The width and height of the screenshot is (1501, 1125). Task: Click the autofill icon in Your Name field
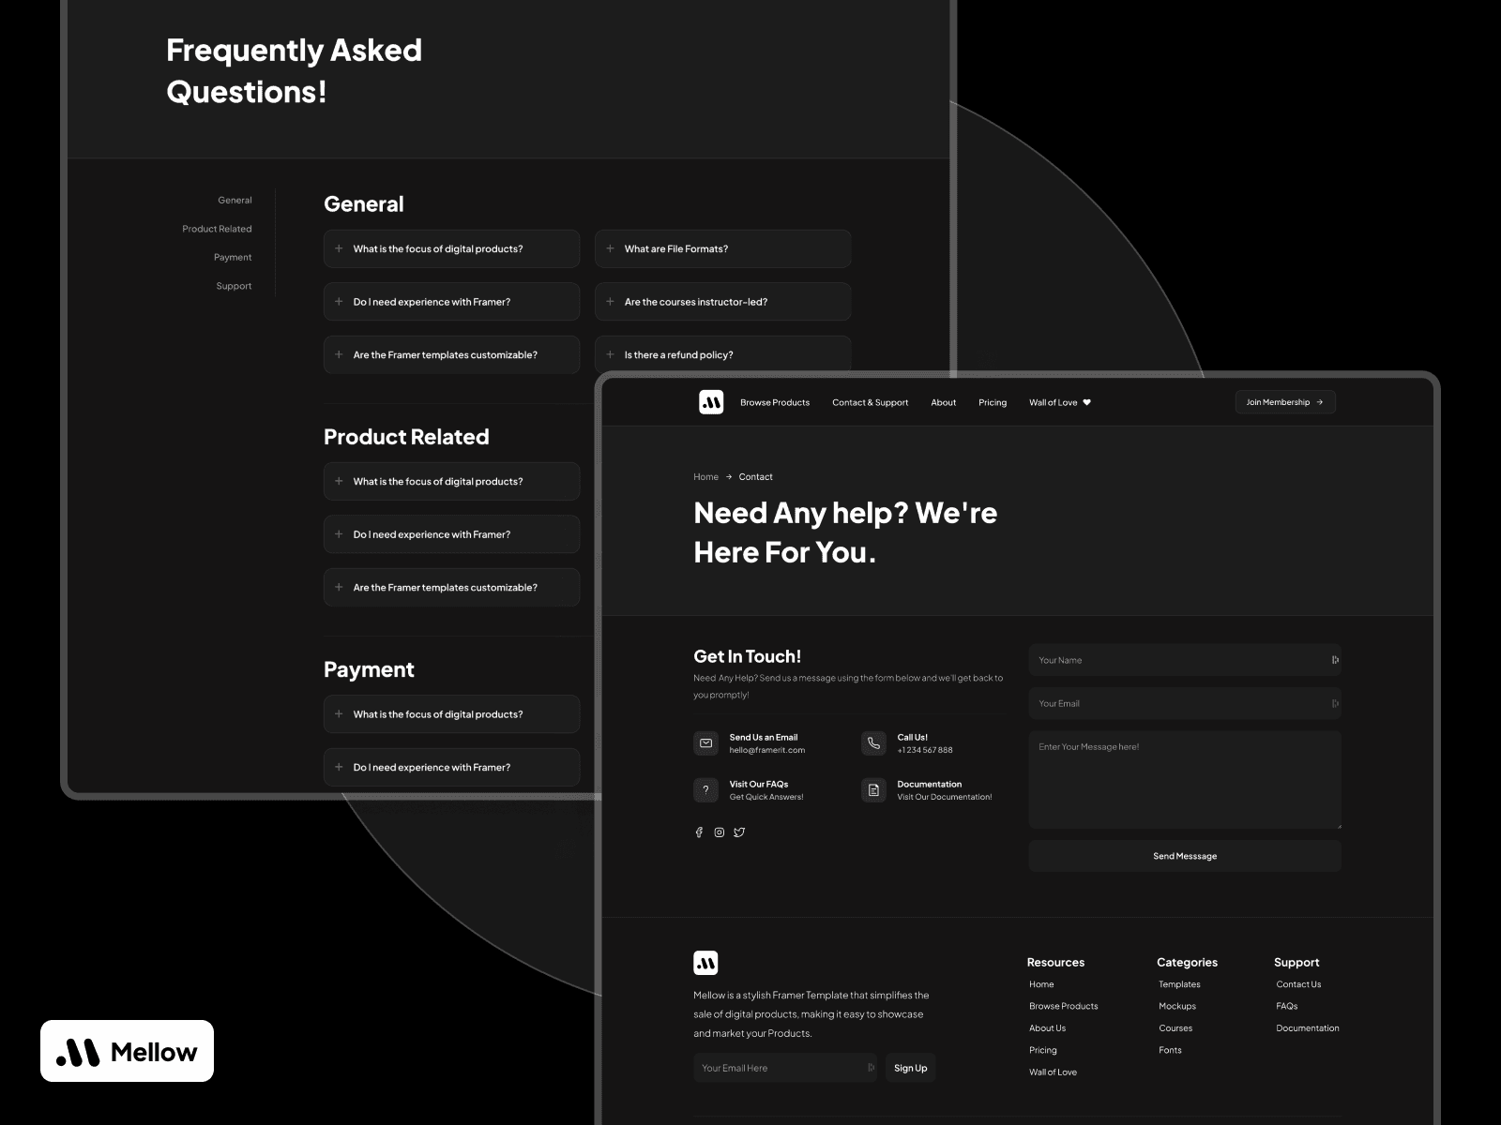coord(1335,660)
